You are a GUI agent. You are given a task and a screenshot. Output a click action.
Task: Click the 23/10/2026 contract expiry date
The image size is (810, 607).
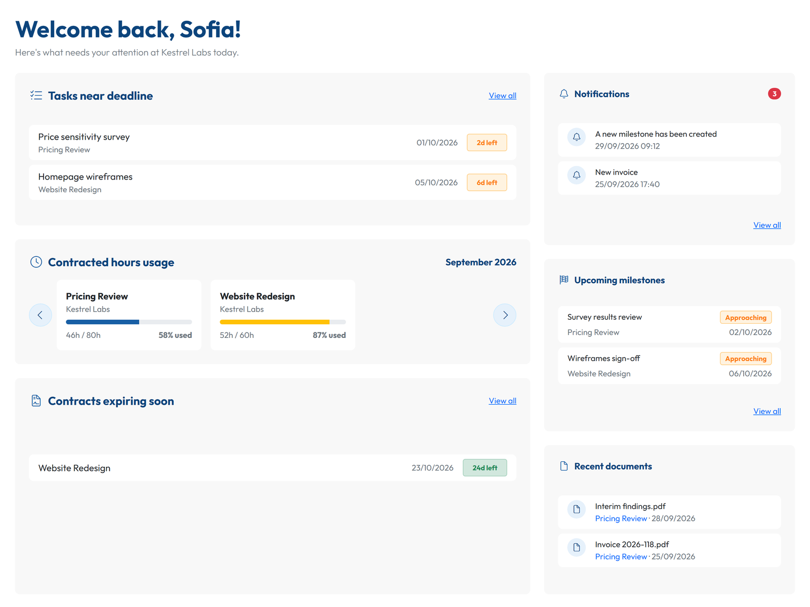(432, 468)
